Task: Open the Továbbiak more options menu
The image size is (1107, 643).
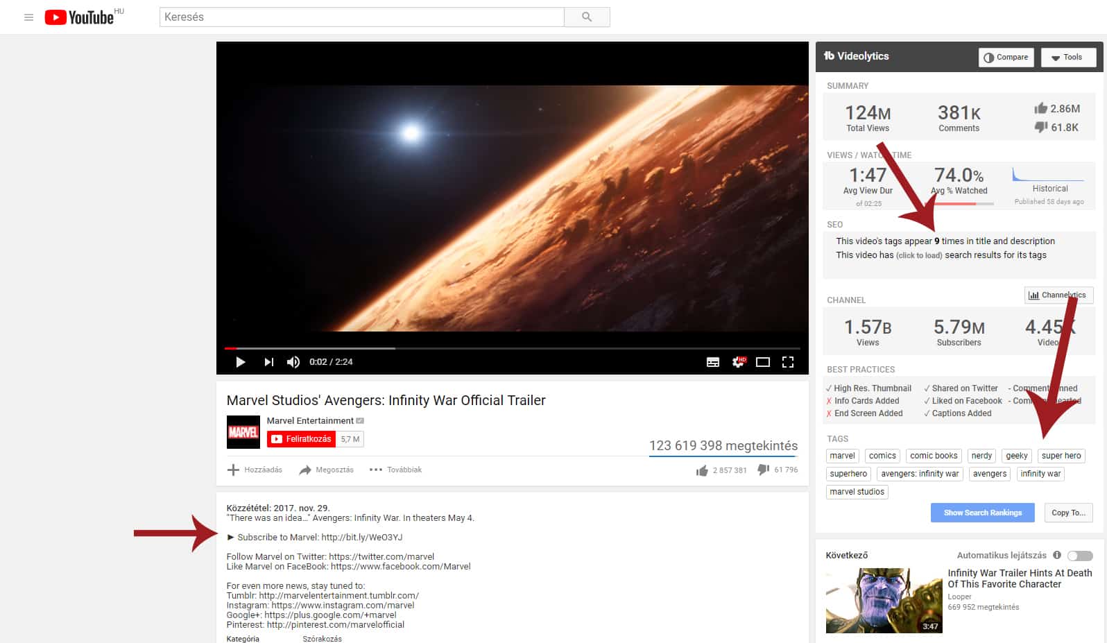Action: (x=395, y=470)
